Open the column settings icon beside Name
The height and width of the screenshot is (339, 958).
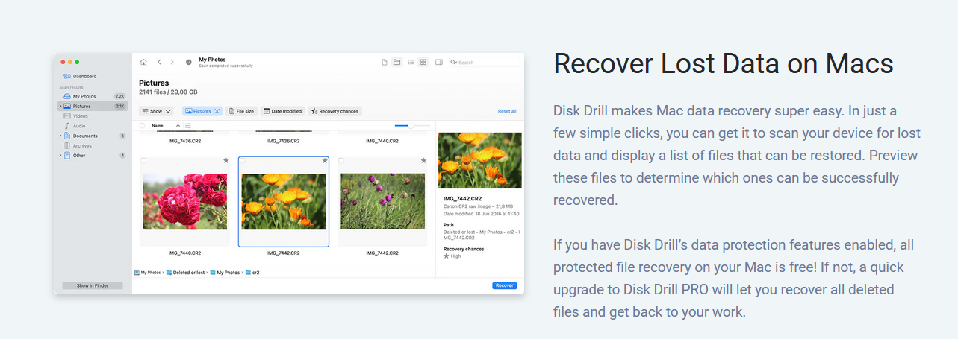click(188, 126)
